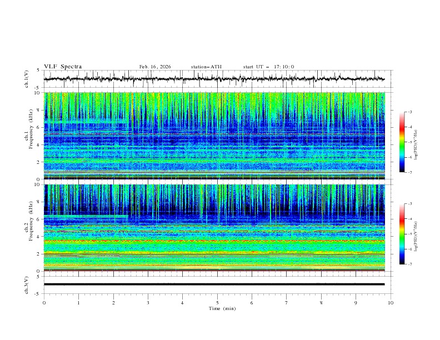This screenshot has height=340, width=440.
Task: Click the "-5" tick on ch.1(V) axis
Action: coord(38,88)
